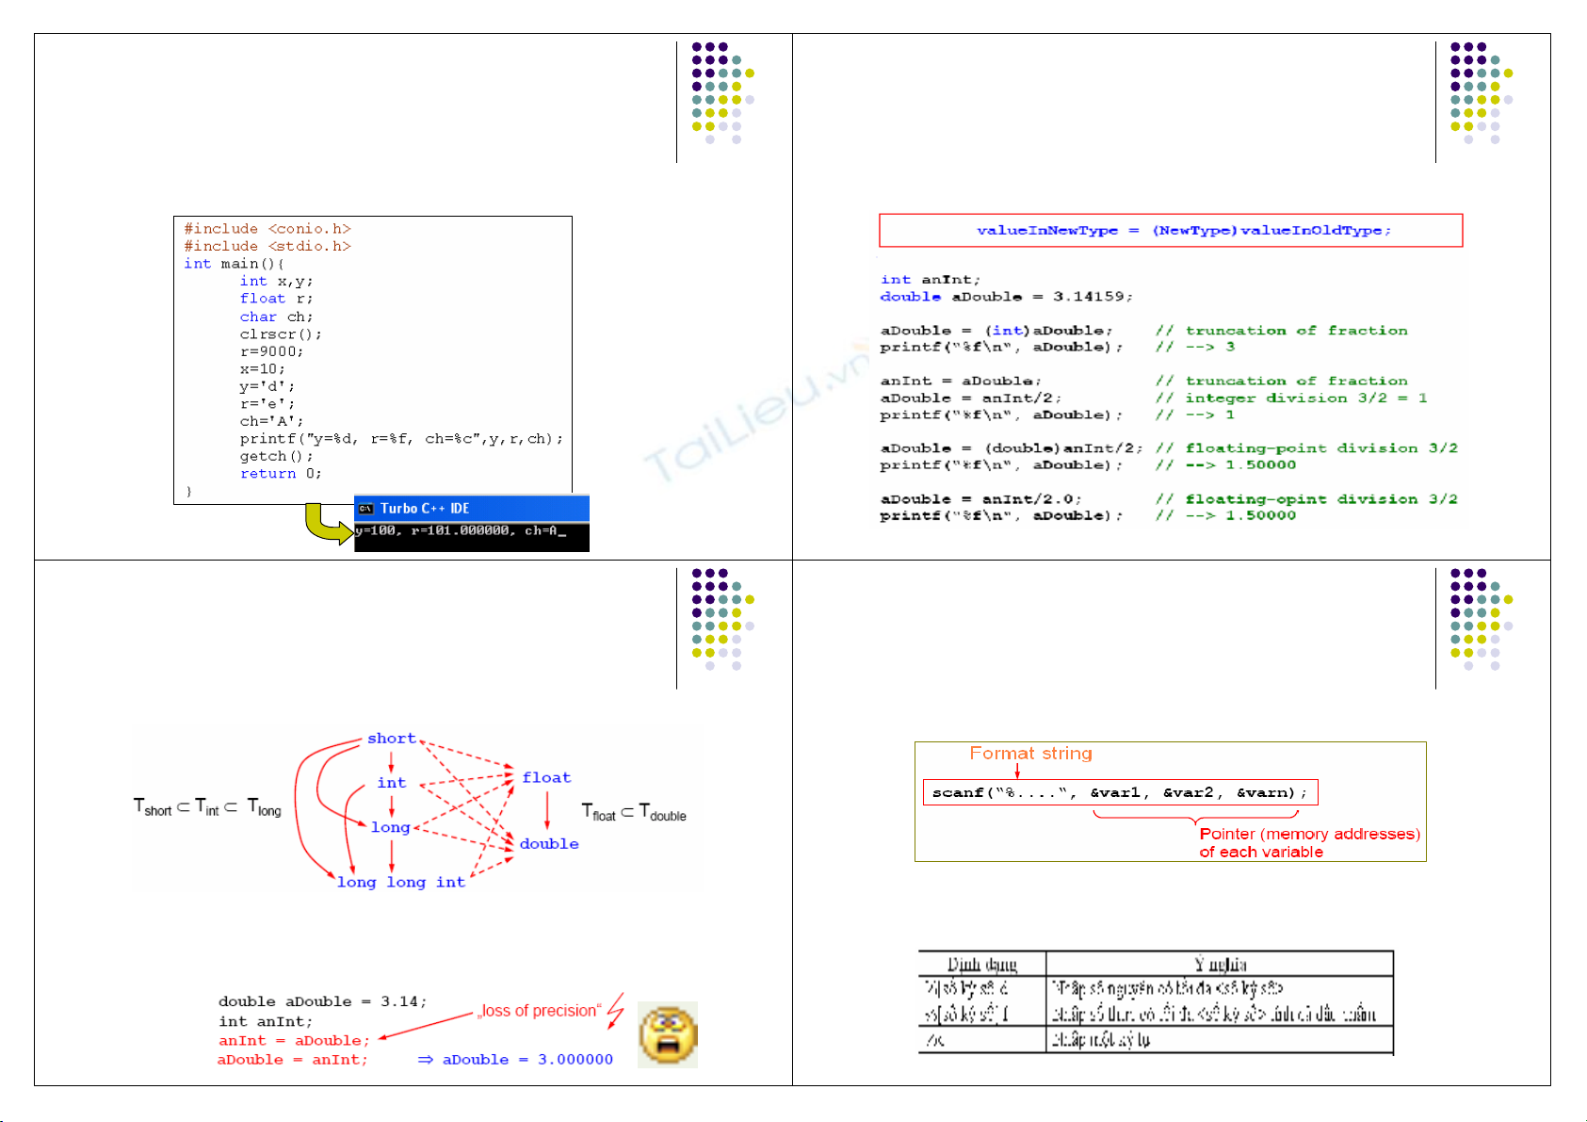Screen dimensions: 1587x1122
Task: Select the "double" node in the type diagram
Action: tap(549, 844)
